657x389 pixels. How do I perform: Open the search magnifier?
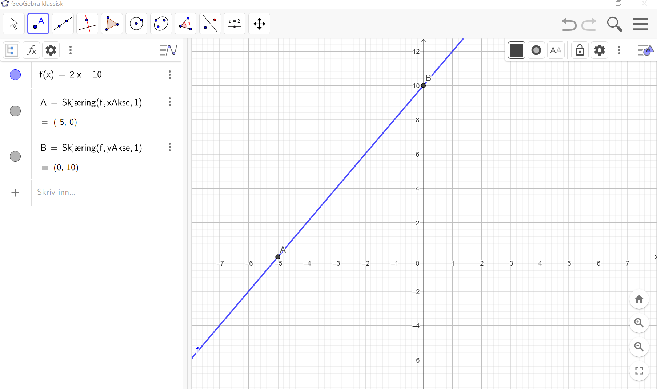click(614, 24)
